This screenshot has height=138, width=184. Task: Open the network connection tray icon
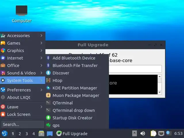pos(161,133)
